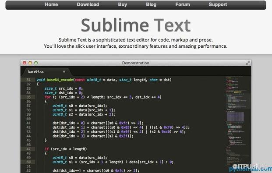This screenshot has height=173, width=272.
Task: Click line number 31 in gutter
Action: point(28,80)
